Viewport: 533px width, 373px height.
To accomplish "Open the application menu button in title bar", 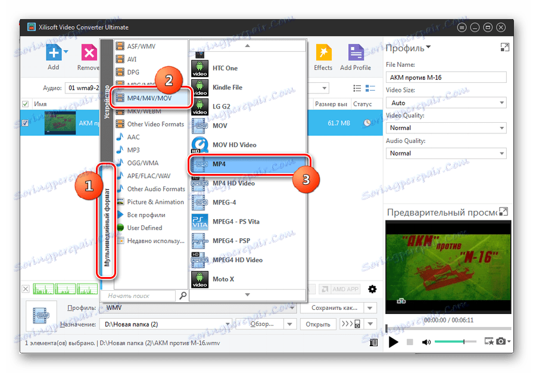I will (x=462, y=27).
